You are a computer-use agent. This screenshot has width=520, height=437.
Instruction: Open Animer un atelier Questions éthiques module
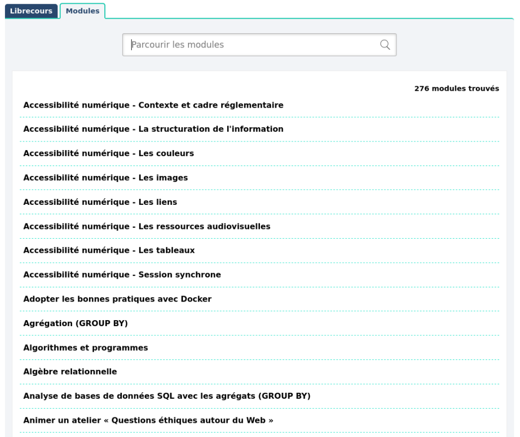click(x=148, y=421)
